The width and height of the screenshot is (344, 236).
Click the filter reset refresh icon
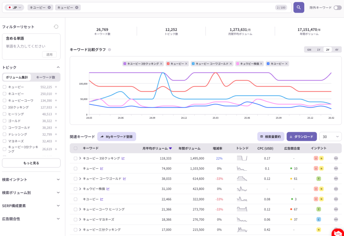tap(56, 27)
